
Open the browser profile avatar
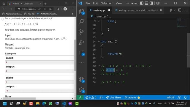(x=65, y=9)
